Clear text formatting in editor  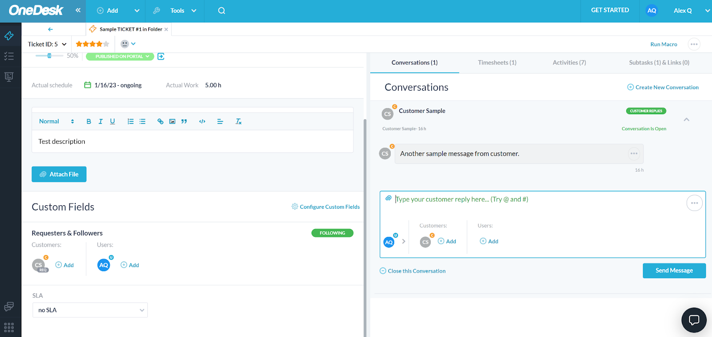coord(239,121)
